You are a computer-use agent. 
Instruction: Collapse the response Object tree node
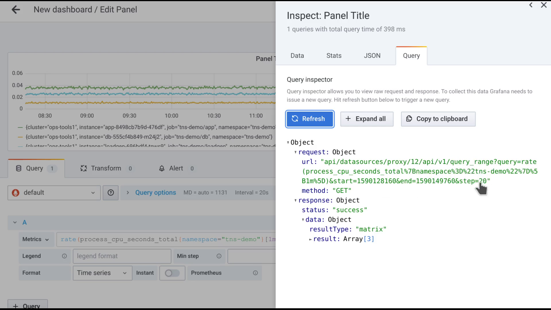pos(296,200)
